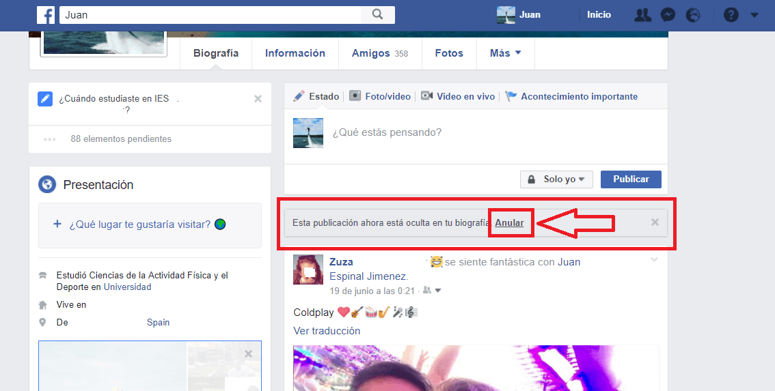Dismiss the hidden publication notice
Screen dimensions: 775x391
coord(655,222)
